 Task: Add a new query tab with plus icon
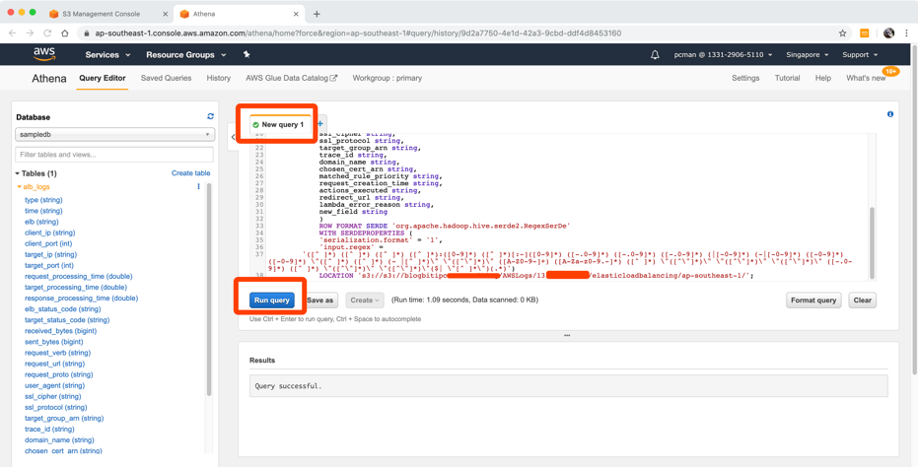(320, 123)
